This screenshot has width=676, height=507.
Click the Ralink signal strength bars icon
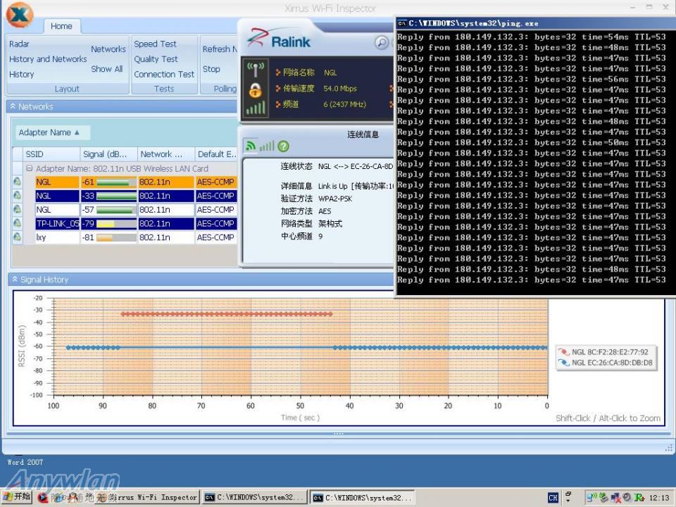point(256,108)
